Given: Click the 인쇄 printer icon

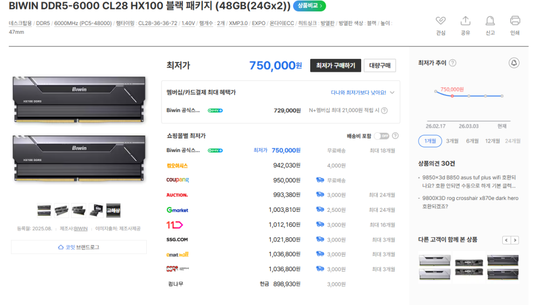Looking at the screenshot, I should (x=515, y=21).
